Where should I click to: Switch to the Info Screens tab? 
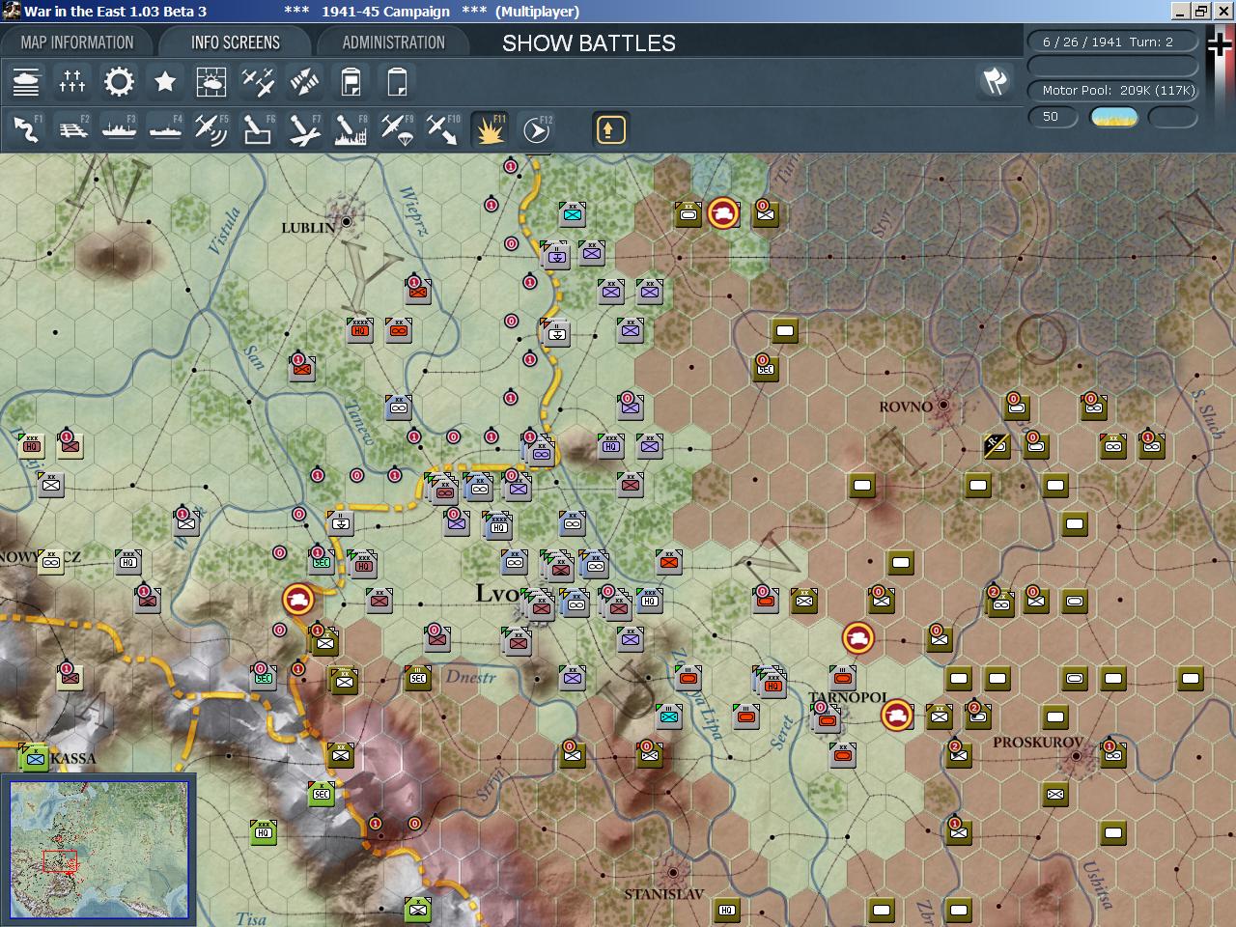coord(235,42)
